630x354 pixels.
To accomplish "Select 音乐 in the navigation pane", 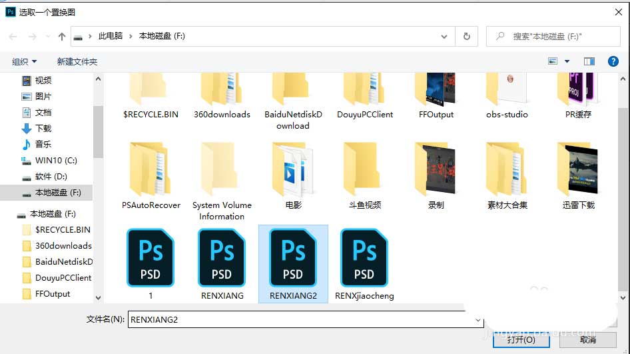I will coord(43,144).
